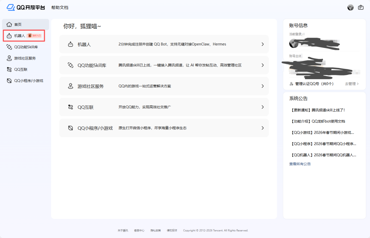Image resolution: width=370 pixels, height=238 pixels.
Task: Go to 首页 in the sidebar menu
Action: point(26,24)
